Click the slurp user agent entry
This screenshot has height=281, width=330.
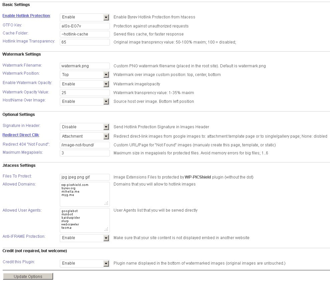click(x=65, y=221)
